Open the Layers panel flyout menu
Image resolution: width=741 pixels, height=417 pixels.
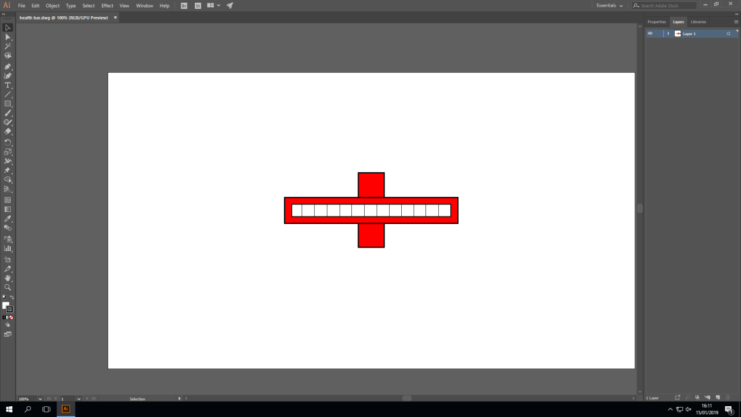[735, 22]
